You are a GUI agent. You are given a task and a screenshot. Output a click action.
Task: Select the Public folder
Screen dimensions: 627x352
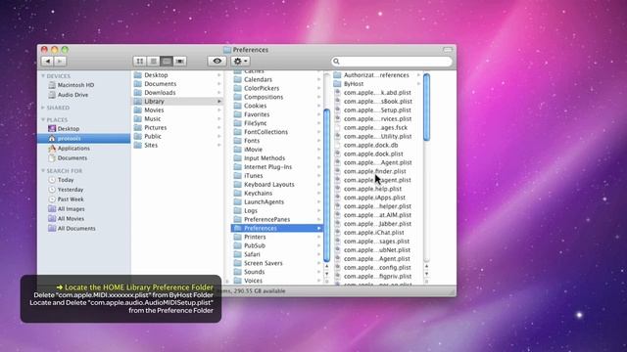click(x=177, y=137)
